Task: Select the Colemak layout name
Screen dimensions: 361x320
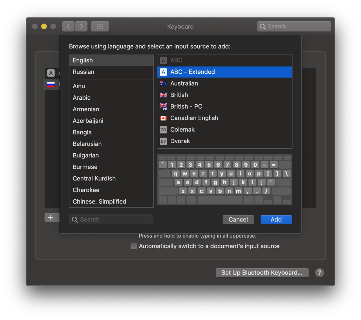Action: 182,130
